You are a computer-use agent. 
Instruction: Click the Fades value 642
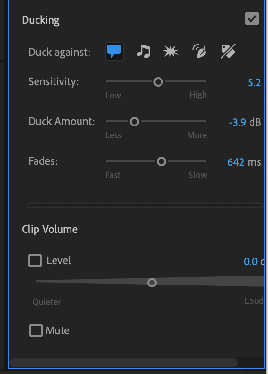pos(236,162)
